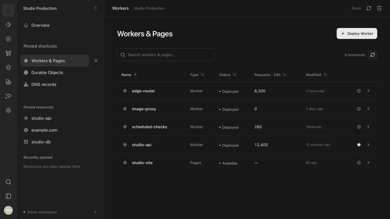Click the sparkles icon in the left rail

click(8, 96)
